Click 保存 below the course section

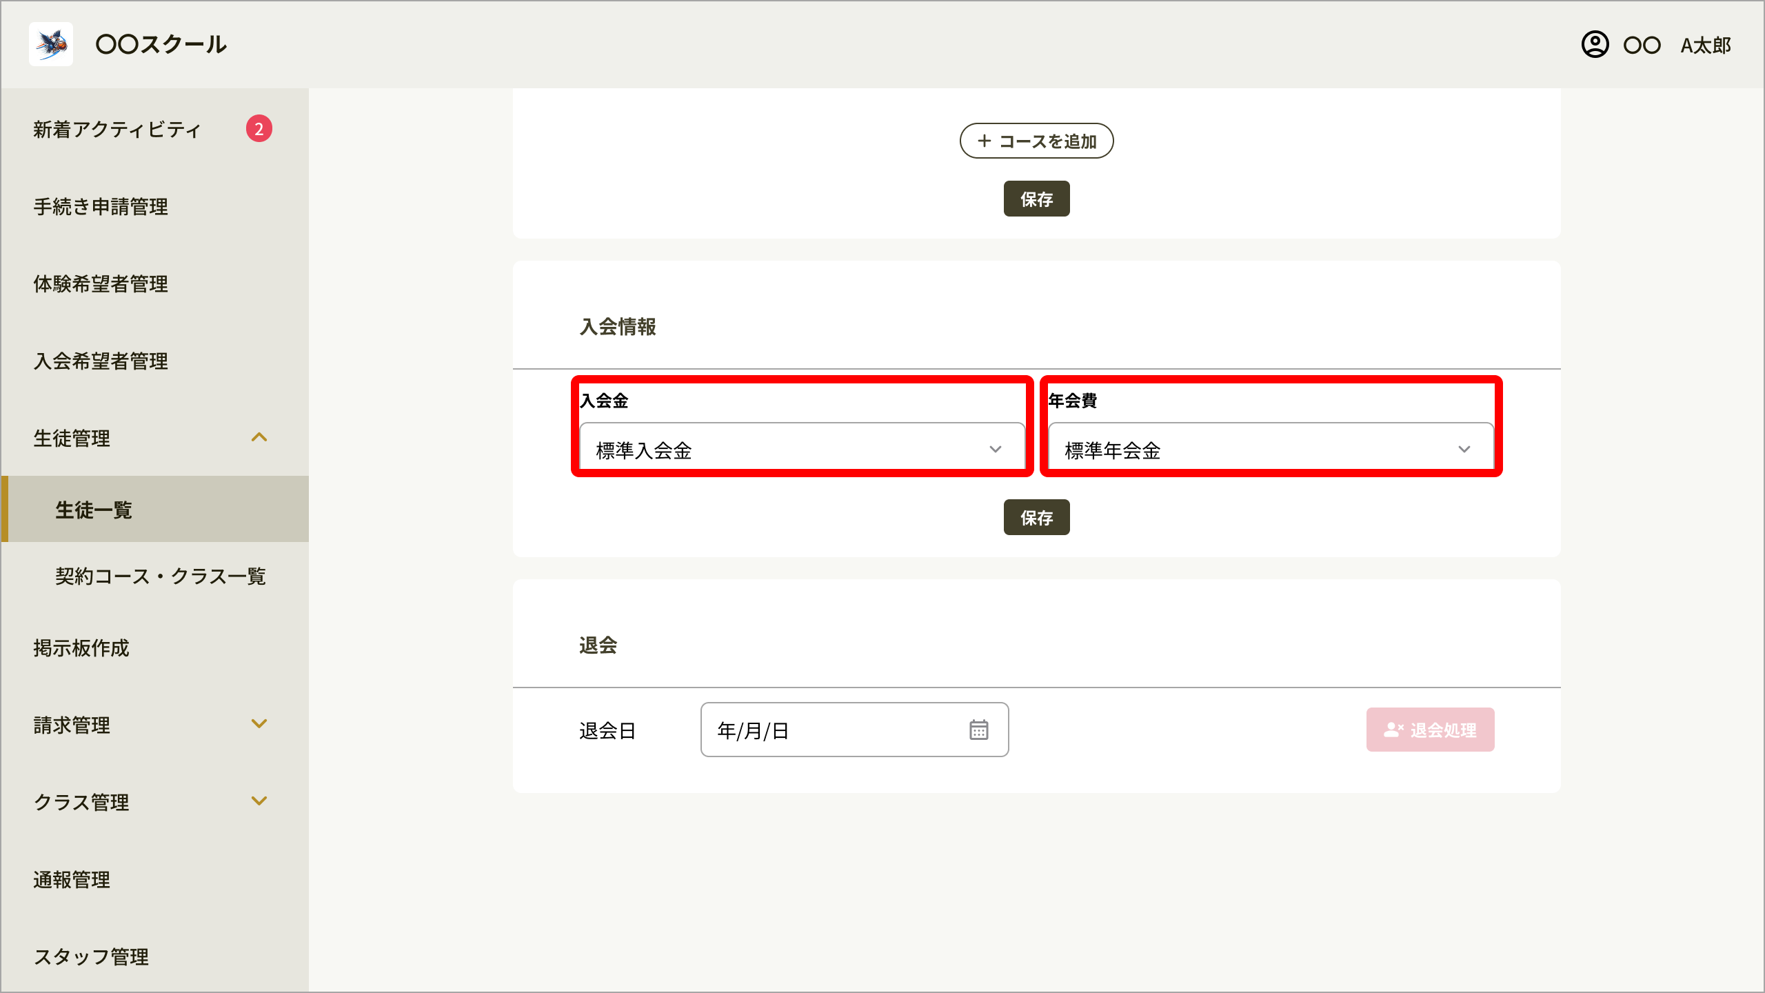pos(1036,199)
